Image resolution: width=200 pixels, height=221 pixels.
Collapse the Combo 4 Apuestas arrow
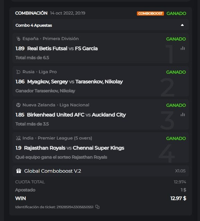coord(182,25)
